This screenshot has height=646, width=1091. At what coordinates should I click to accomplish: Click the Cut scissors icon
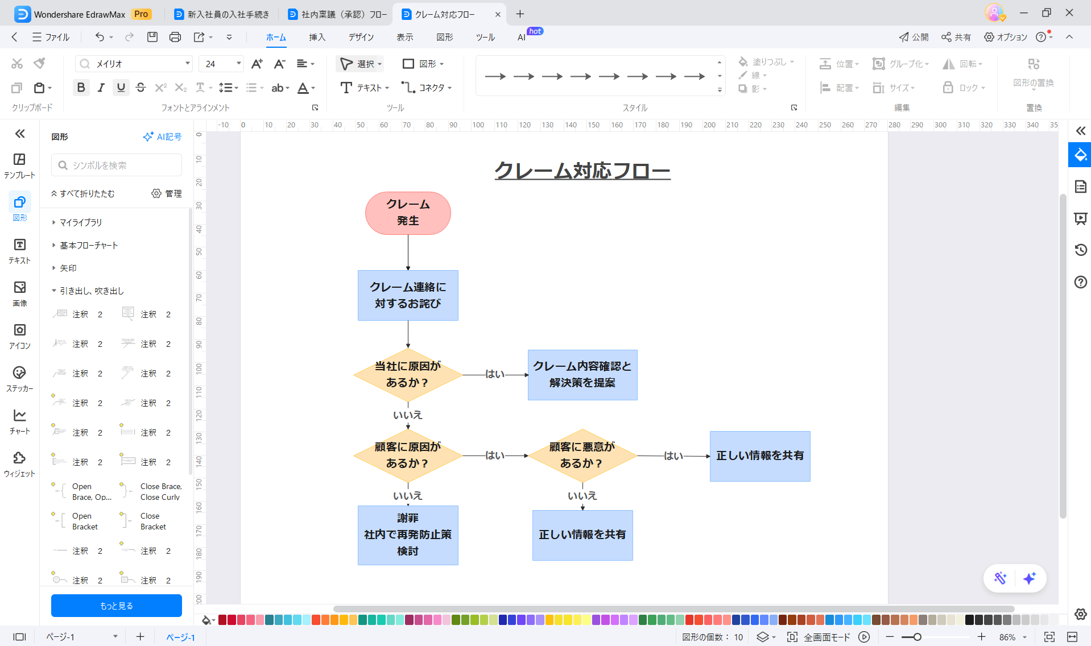coord(17,64)
